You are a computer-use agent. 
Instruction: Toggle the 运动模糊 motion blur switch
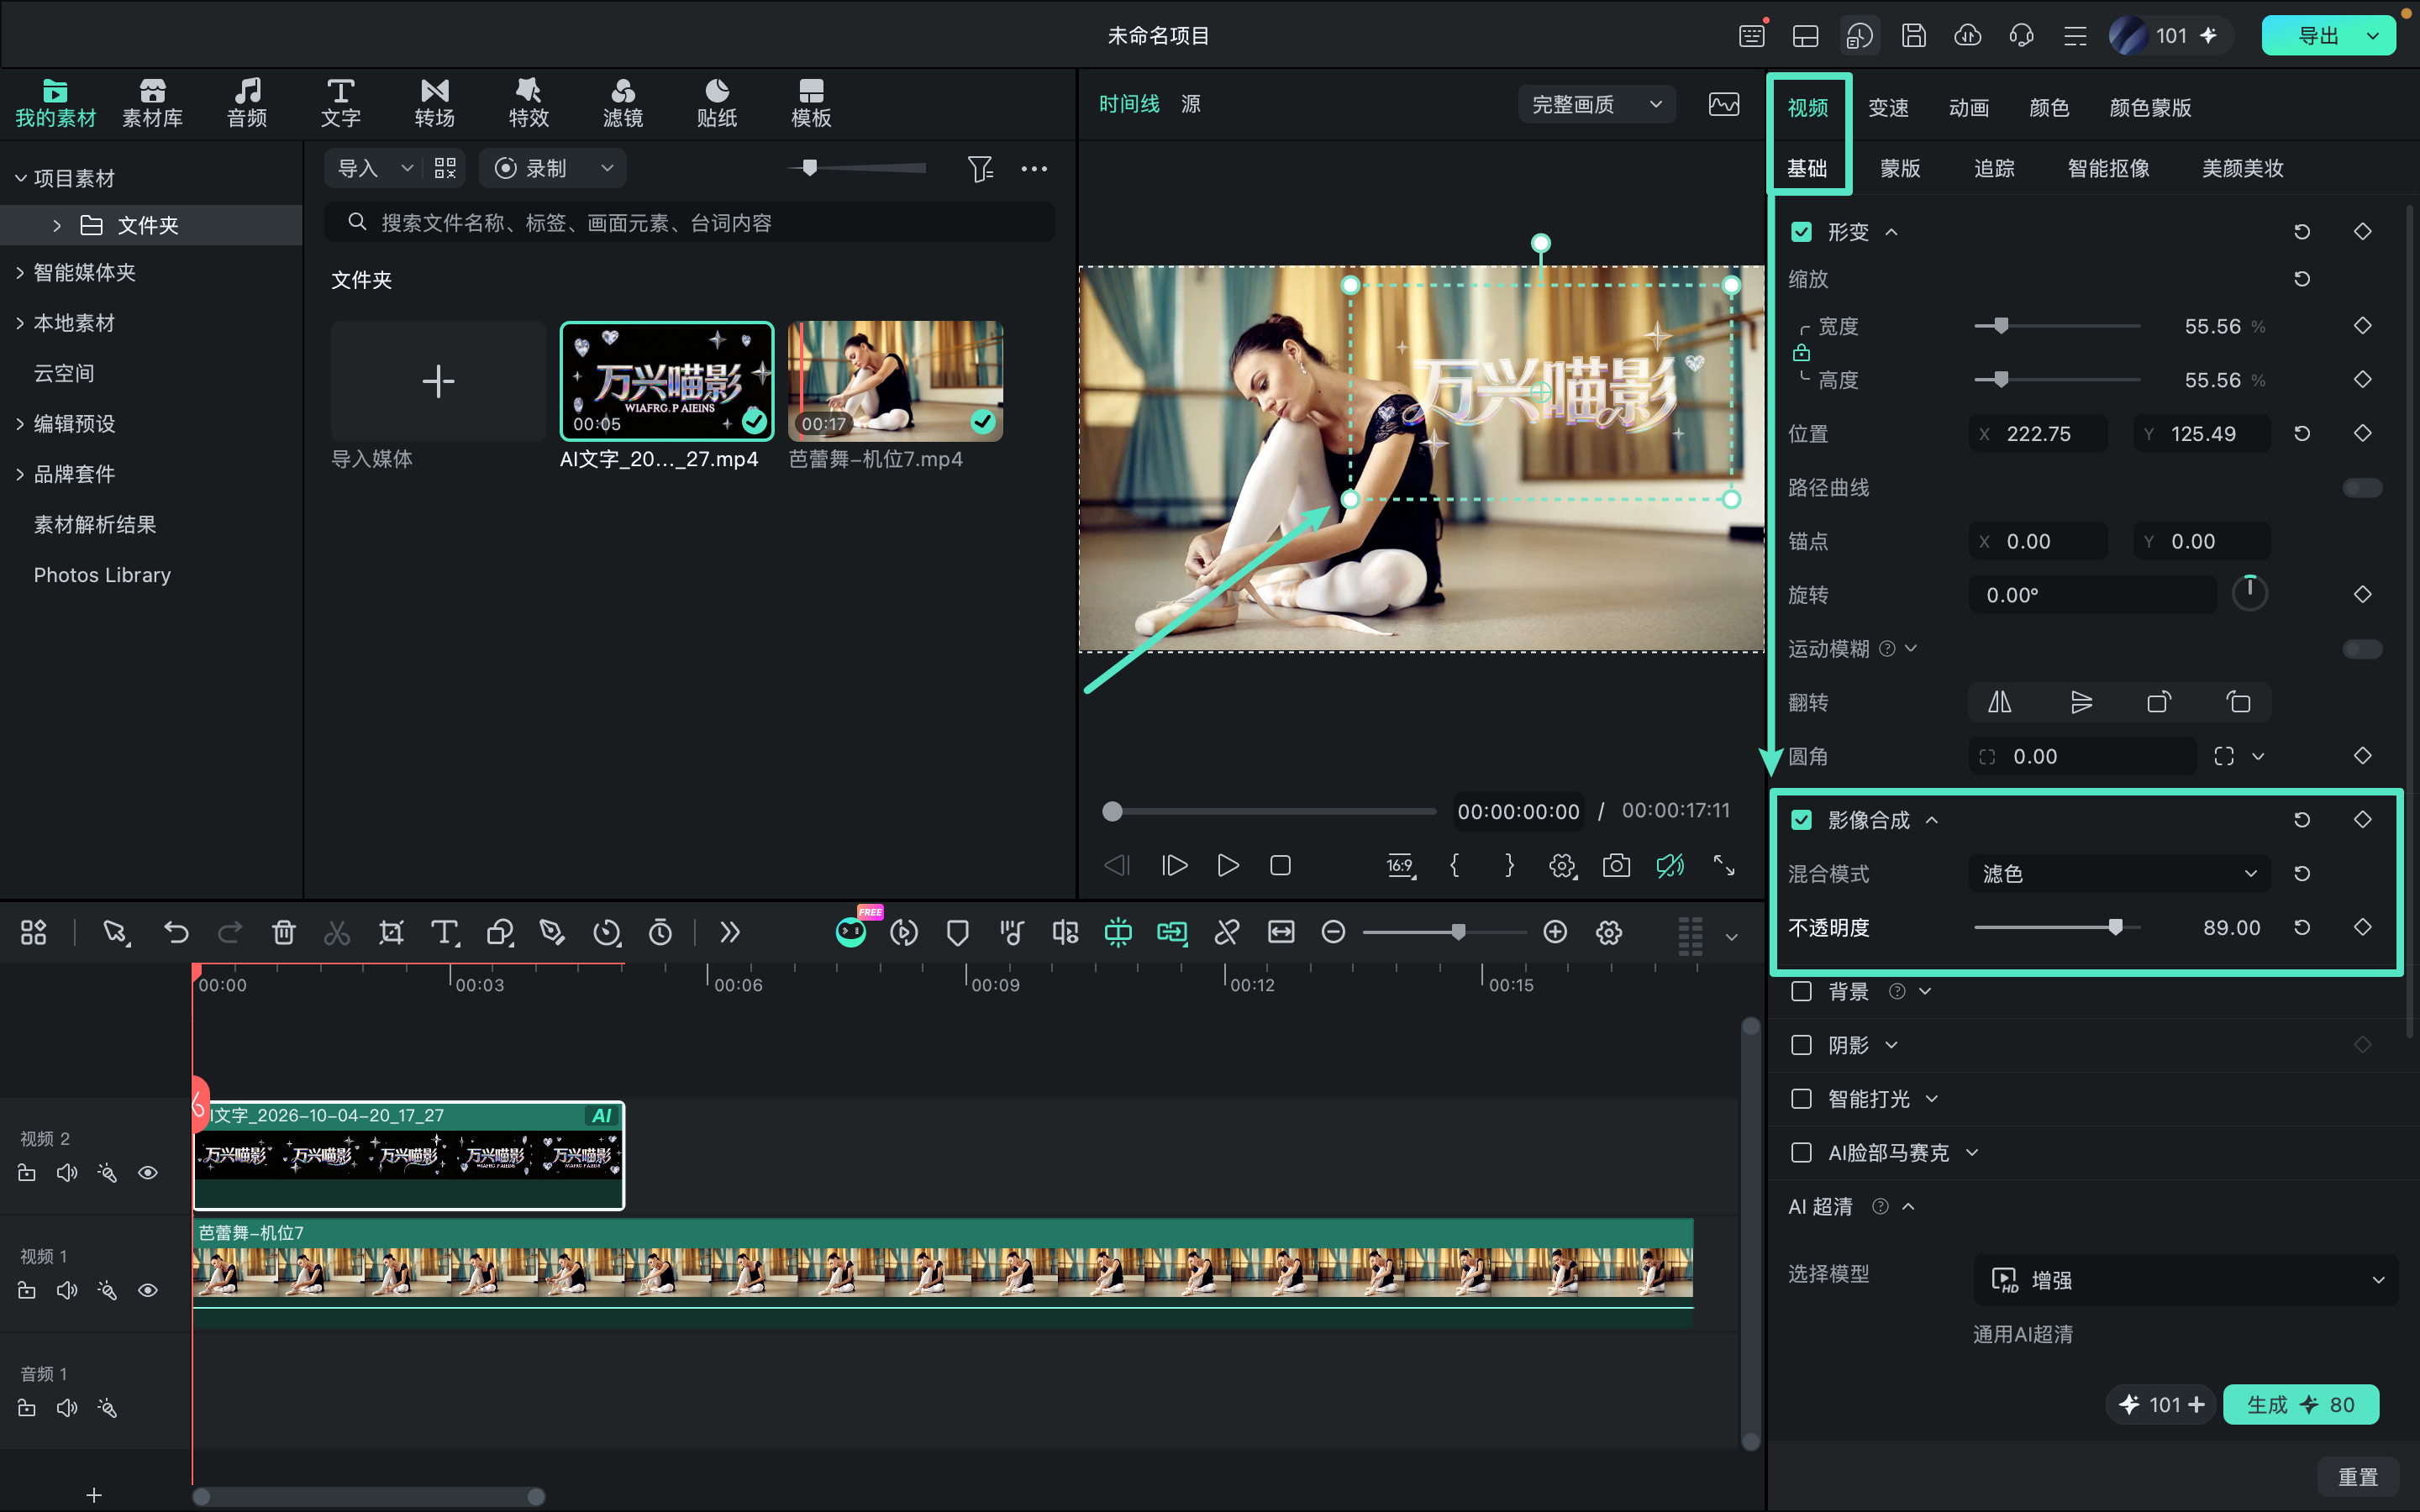[x=2362, y=649]
